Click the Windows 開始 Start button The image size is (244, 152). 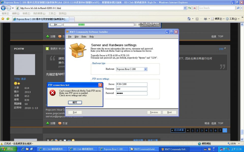point(9,149)
